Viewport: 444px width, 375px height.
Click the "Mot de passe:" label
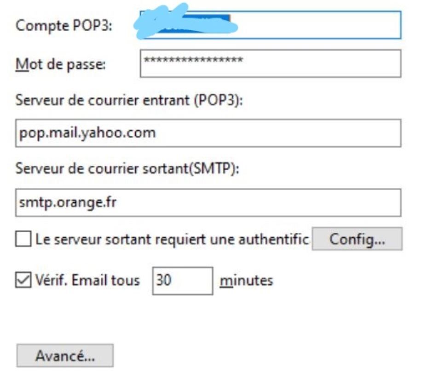click(x=61, y=64)
